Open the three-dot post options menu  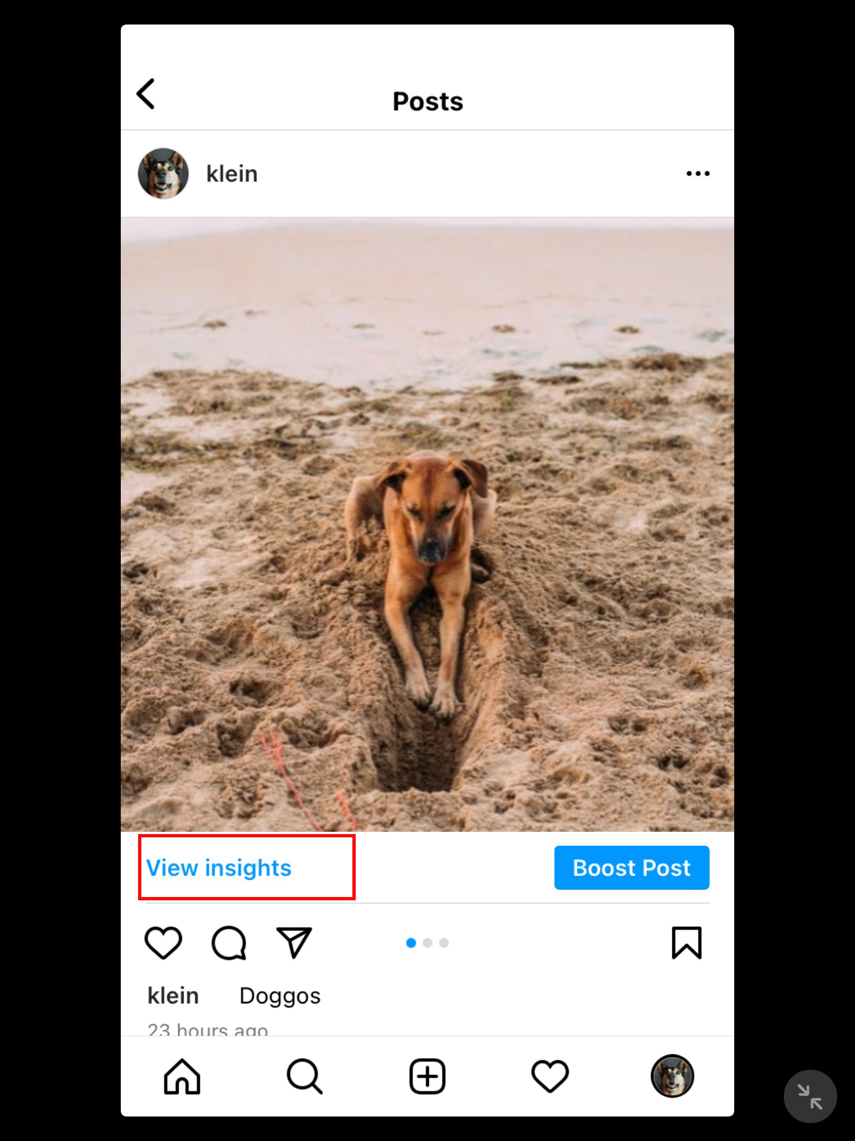point(697,173)
